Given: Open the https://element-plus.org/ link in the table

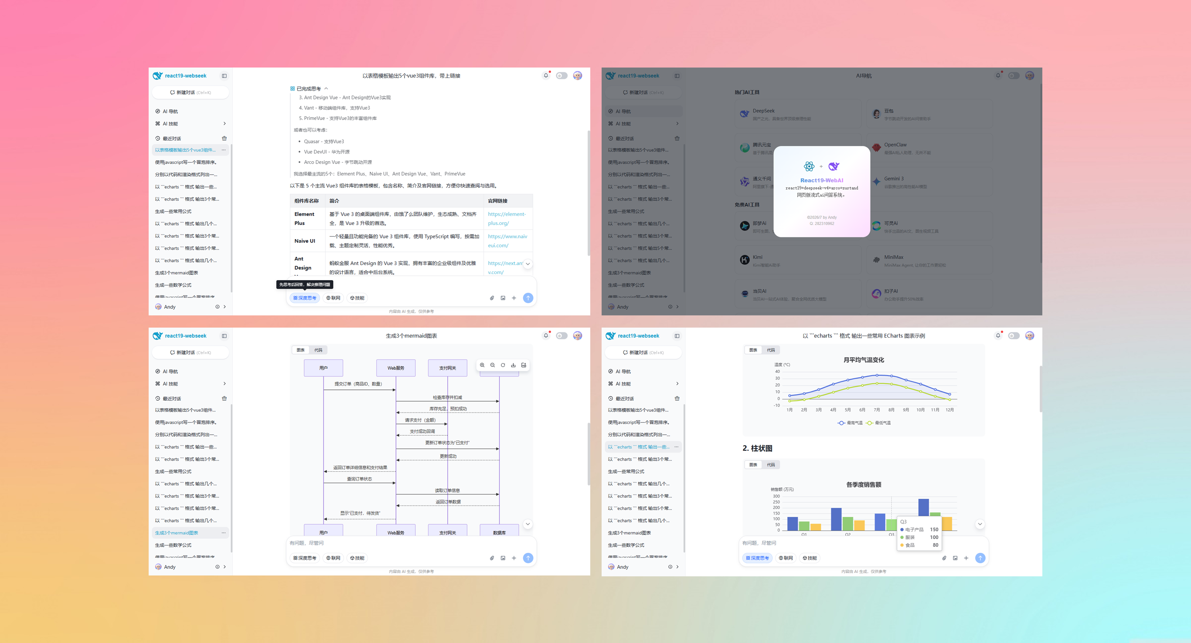Looking at the screenshot, I should pos(507,219).
